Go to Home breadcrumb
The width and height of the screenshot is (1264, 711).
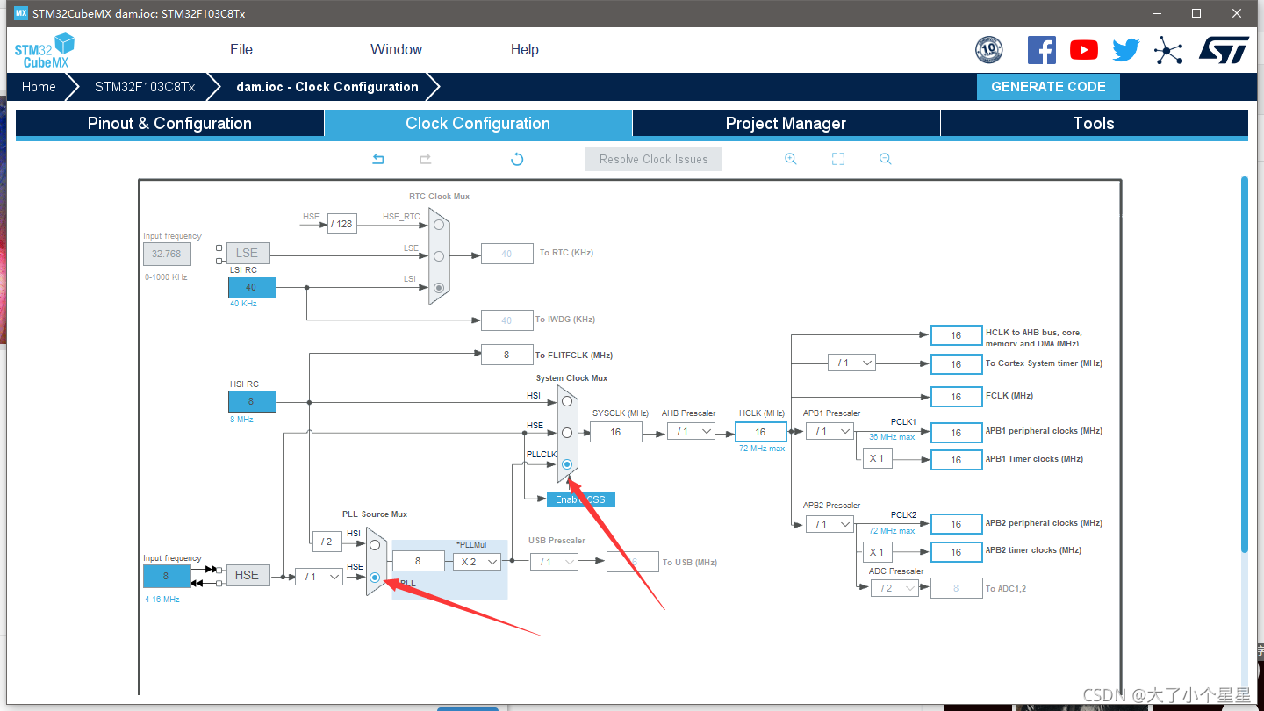point(39,87)
